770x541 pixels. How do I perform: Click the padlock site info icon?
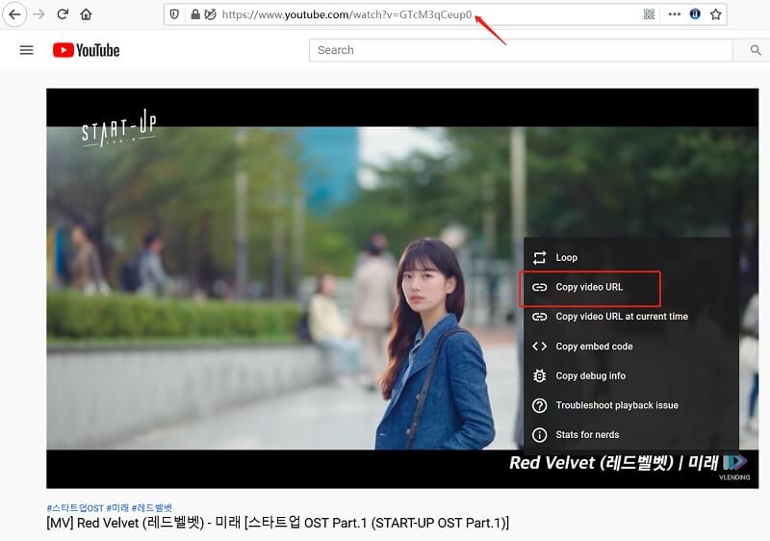(195, 14)
